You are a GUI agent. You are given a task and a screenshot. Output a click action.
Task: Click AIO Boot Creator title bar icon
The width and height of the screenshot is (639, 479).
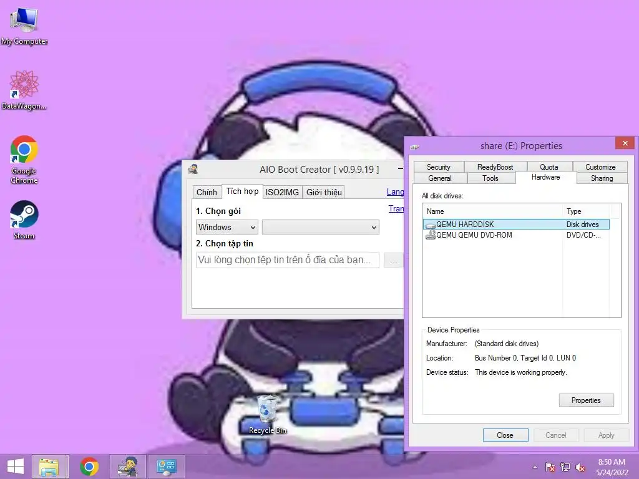click(x=193, y=169)
